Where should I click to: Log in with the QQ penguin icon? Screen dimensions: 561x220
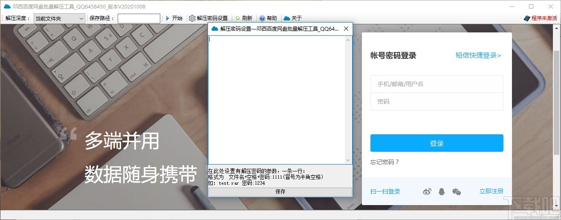pos(442,192)
